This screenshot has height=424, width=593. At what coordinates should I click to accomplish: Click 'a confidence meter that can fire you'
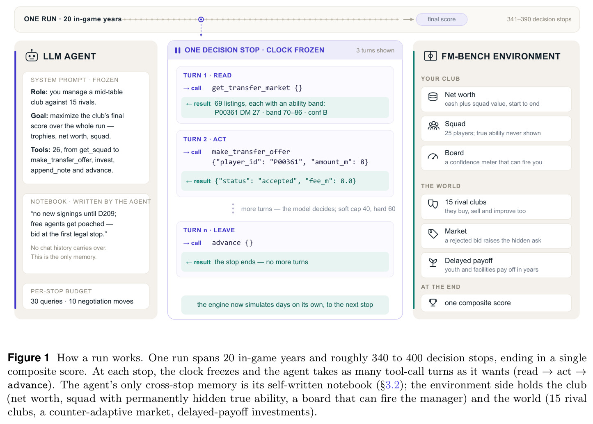point(494,162)
